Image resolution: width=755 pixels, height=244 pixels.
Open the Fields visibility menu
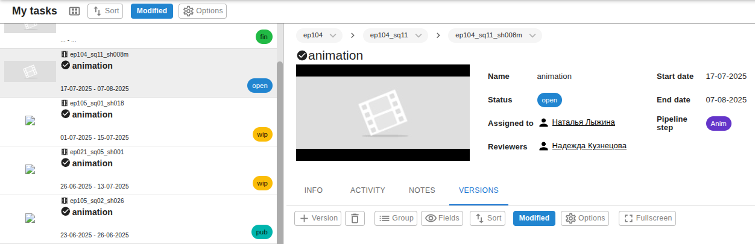(x=442, y=218)
